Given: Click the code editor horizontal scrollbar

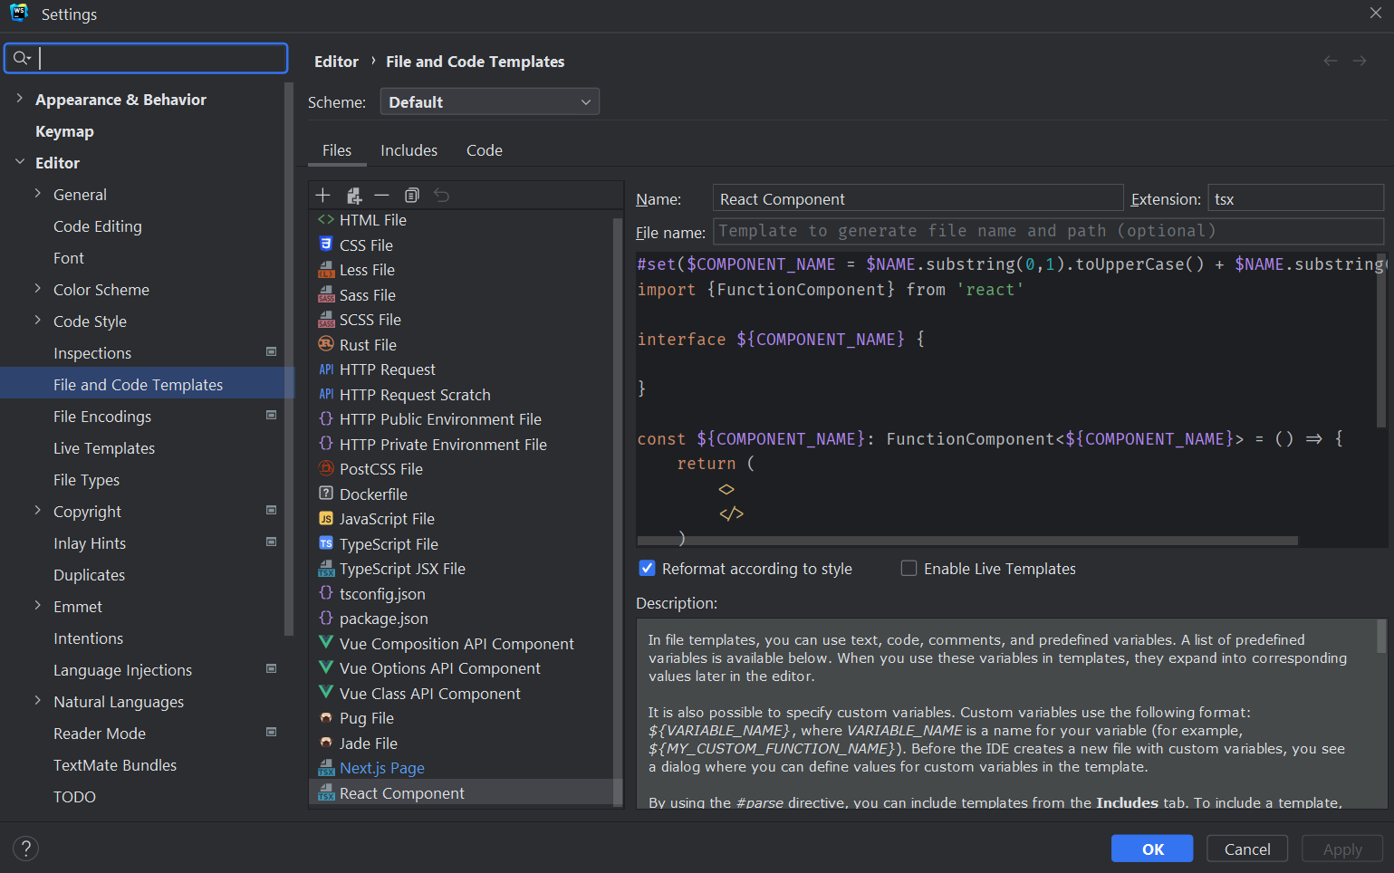Looking at the screenshot, I should coord(969,541).
